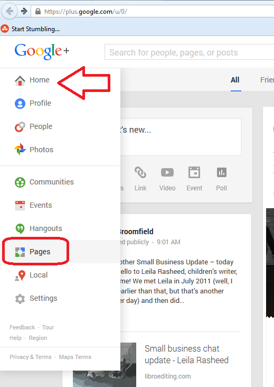Click the Start Stumbling bookmark
The image size is (274, 387).
35,29
